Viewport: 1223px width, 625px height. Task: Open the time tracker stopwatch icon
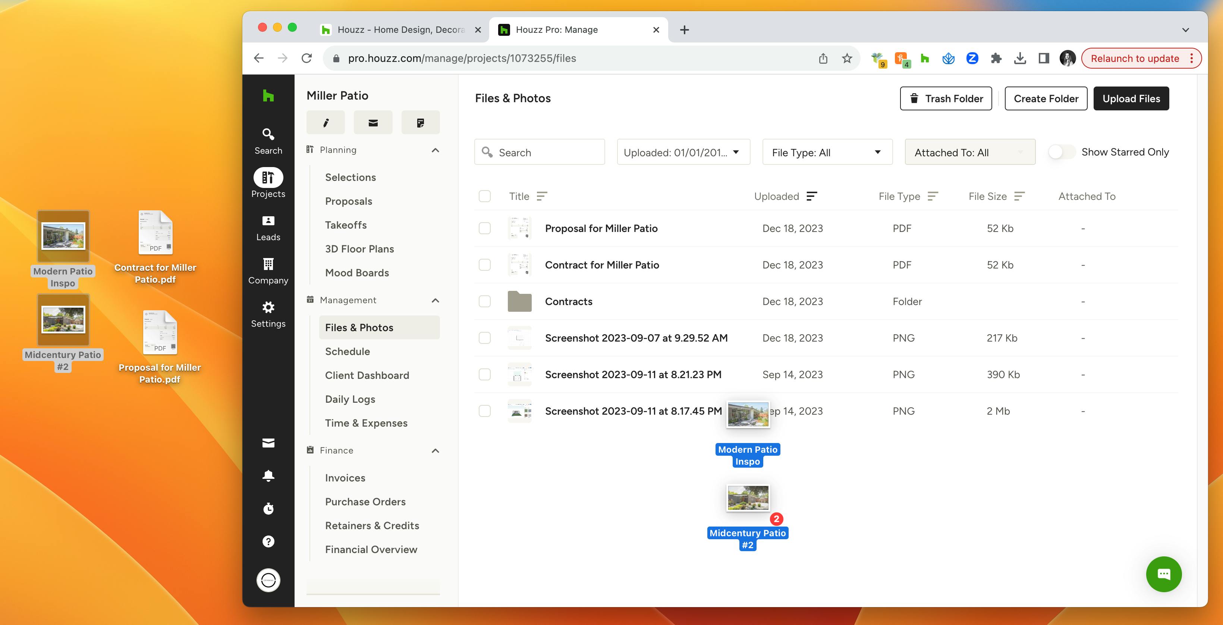click(x=268, y=508)
